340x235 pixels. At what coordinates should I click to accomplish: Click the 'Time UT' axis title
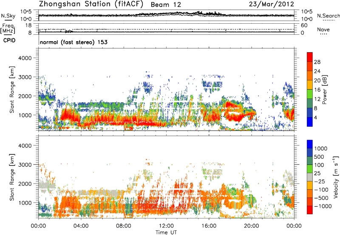(x=166, y=232)
